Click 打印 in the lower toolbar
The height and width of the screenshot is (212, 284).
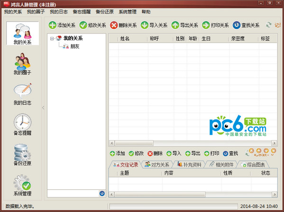click(x=212, y=153)
